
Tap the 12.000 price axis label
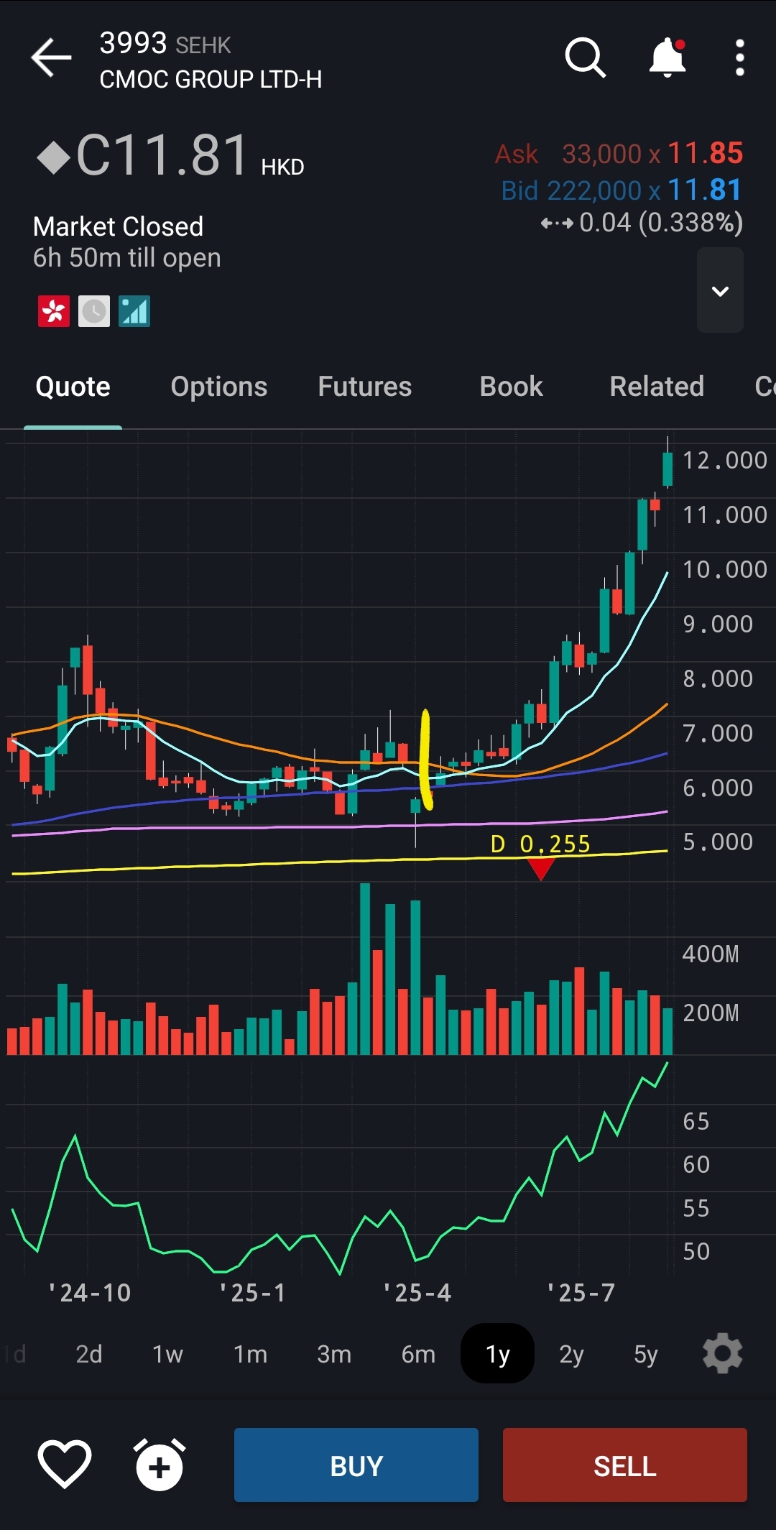[x=725, y=460]
